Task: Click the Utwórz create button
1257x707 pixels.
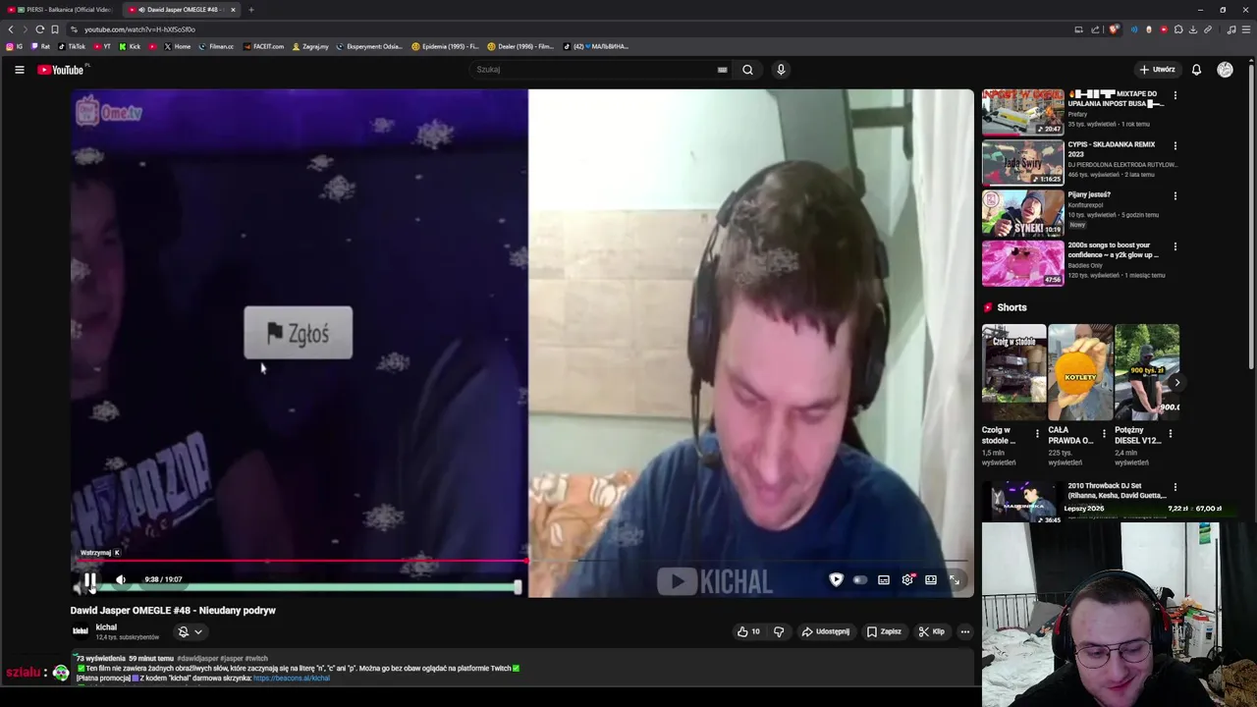Action: (1157, 70)
